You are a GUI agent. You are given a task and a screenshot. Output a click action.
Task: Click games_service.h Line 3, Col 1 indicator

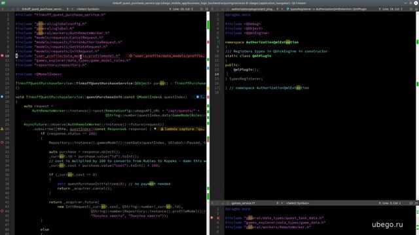coord(392,203)
